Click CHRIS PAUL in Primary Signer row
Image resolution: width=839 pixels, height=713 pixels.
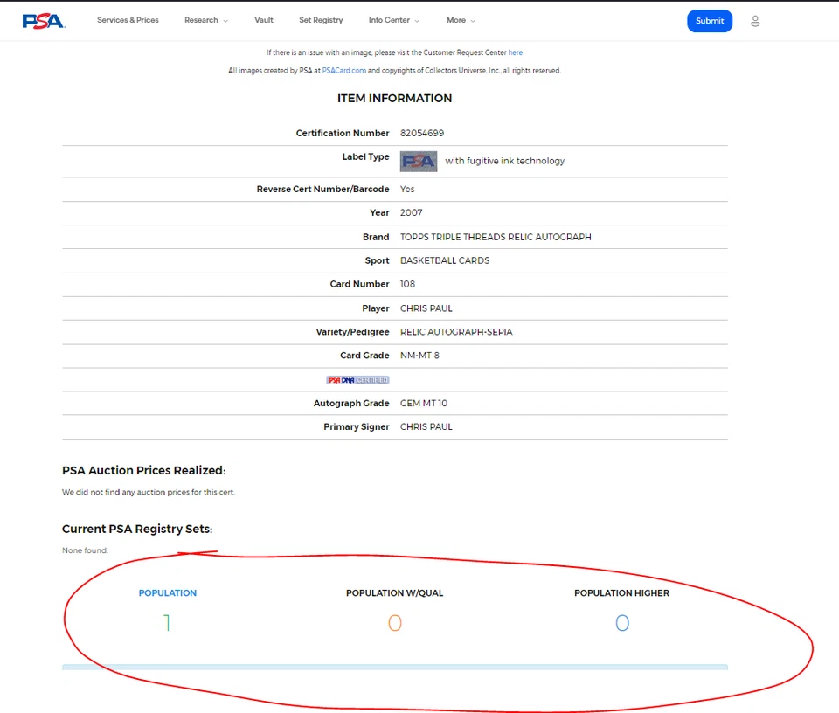click(426, 426)
